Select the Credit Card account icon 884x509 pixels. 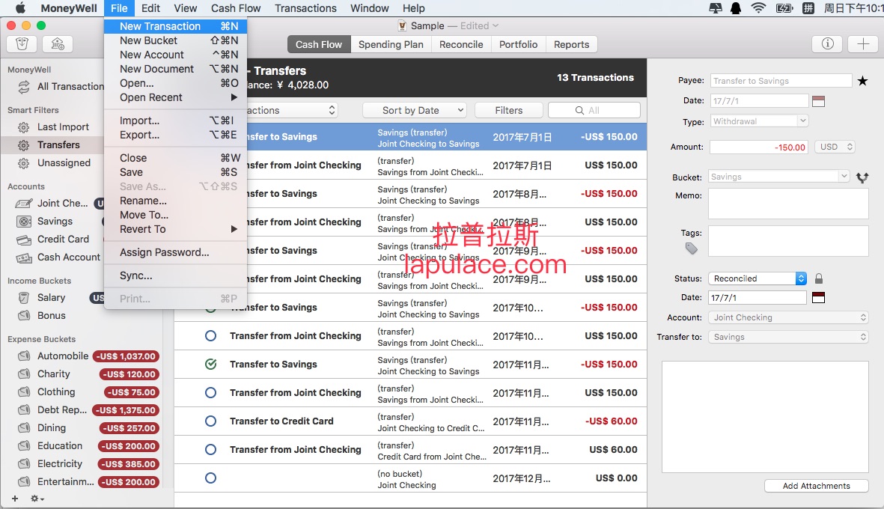pos(24,240)
